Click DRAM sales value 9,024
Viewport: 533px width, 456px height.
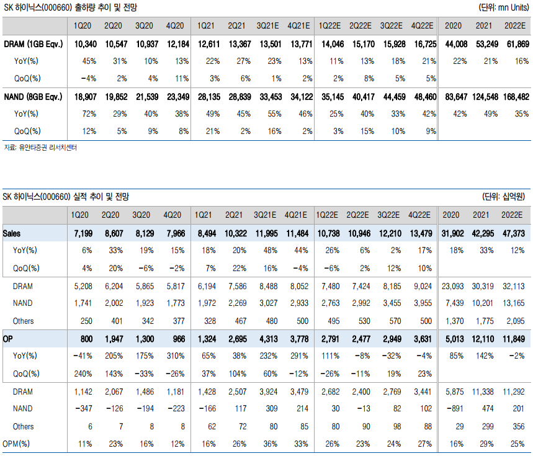click(x=423, y=287)
